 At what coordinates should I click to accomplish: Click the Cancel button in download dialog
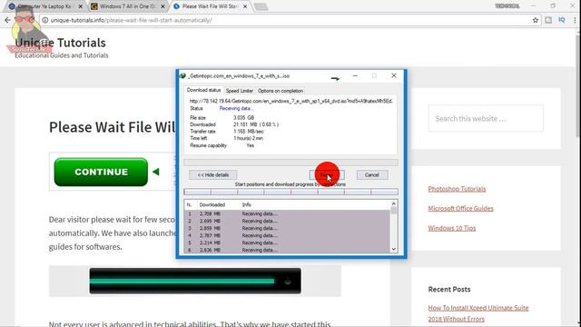pyautogui.click(x=371, y=175)
